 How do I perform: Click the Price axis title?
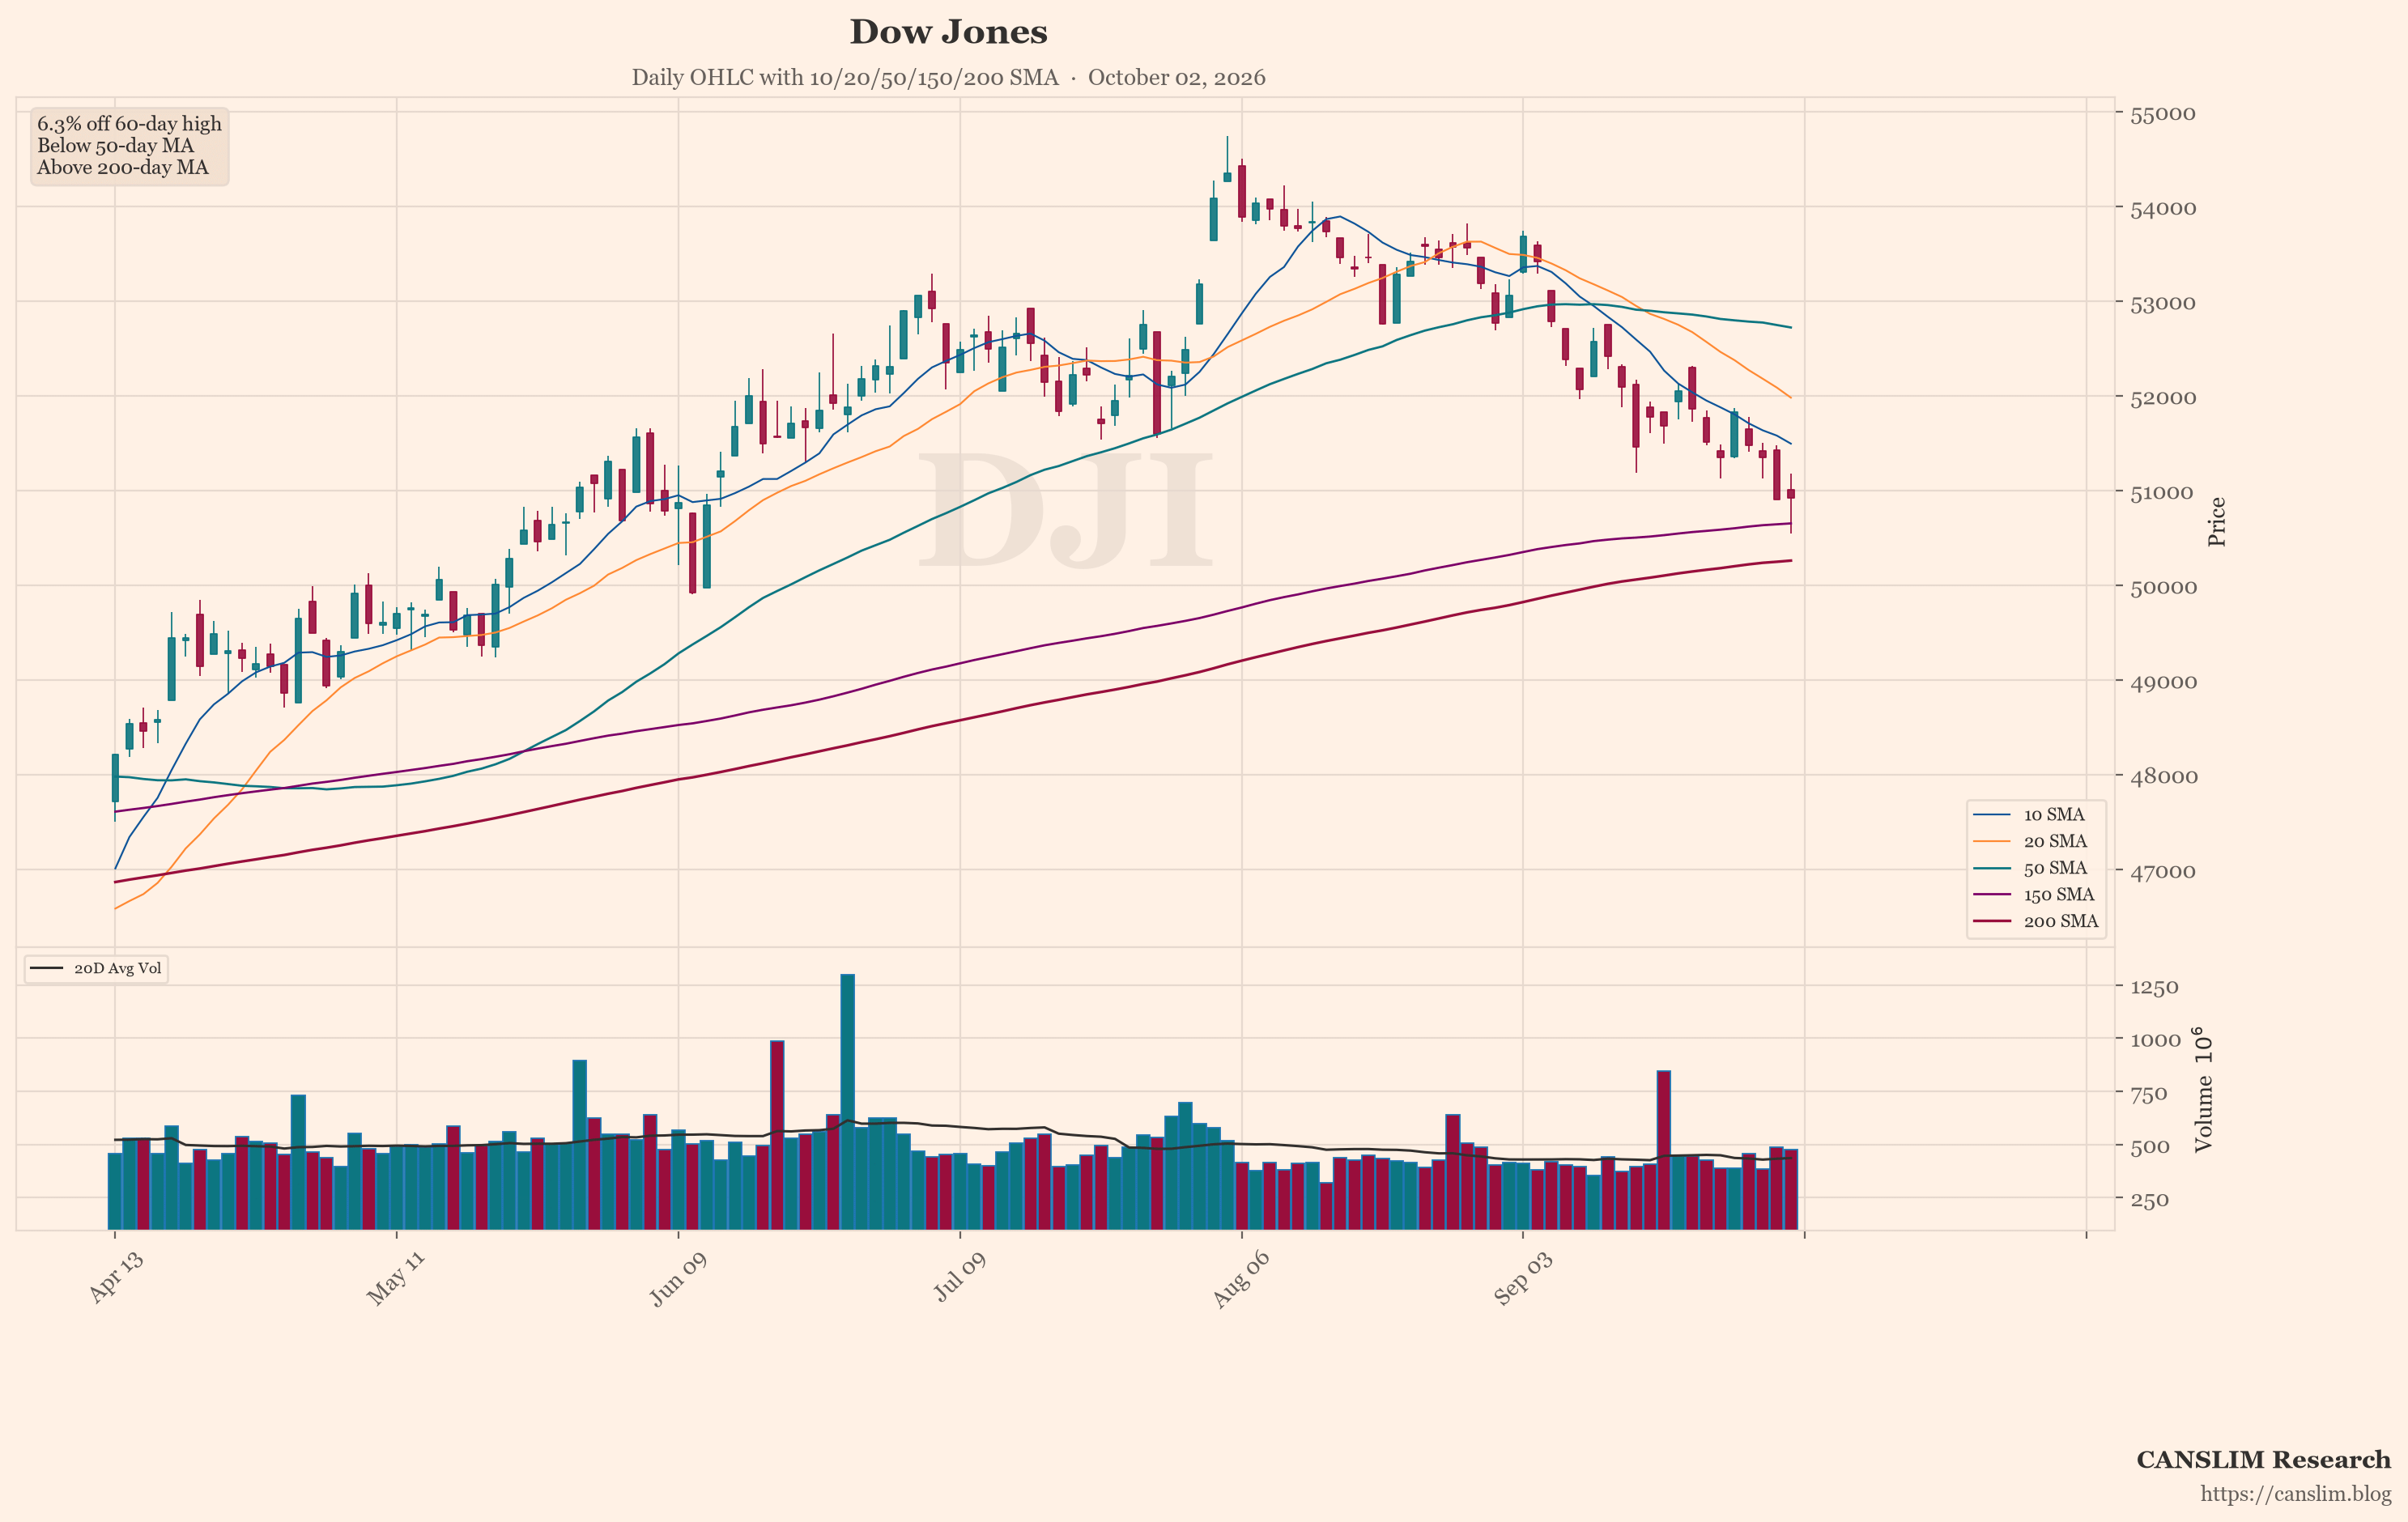click(2217, 521)
